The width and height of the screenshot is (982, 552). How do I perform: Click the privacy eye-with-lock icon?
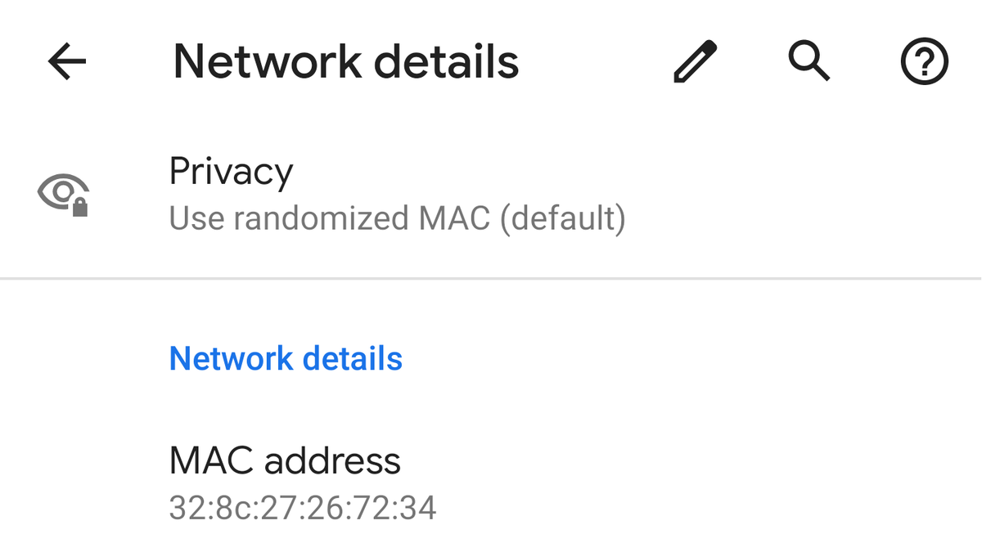coord(61,193)
